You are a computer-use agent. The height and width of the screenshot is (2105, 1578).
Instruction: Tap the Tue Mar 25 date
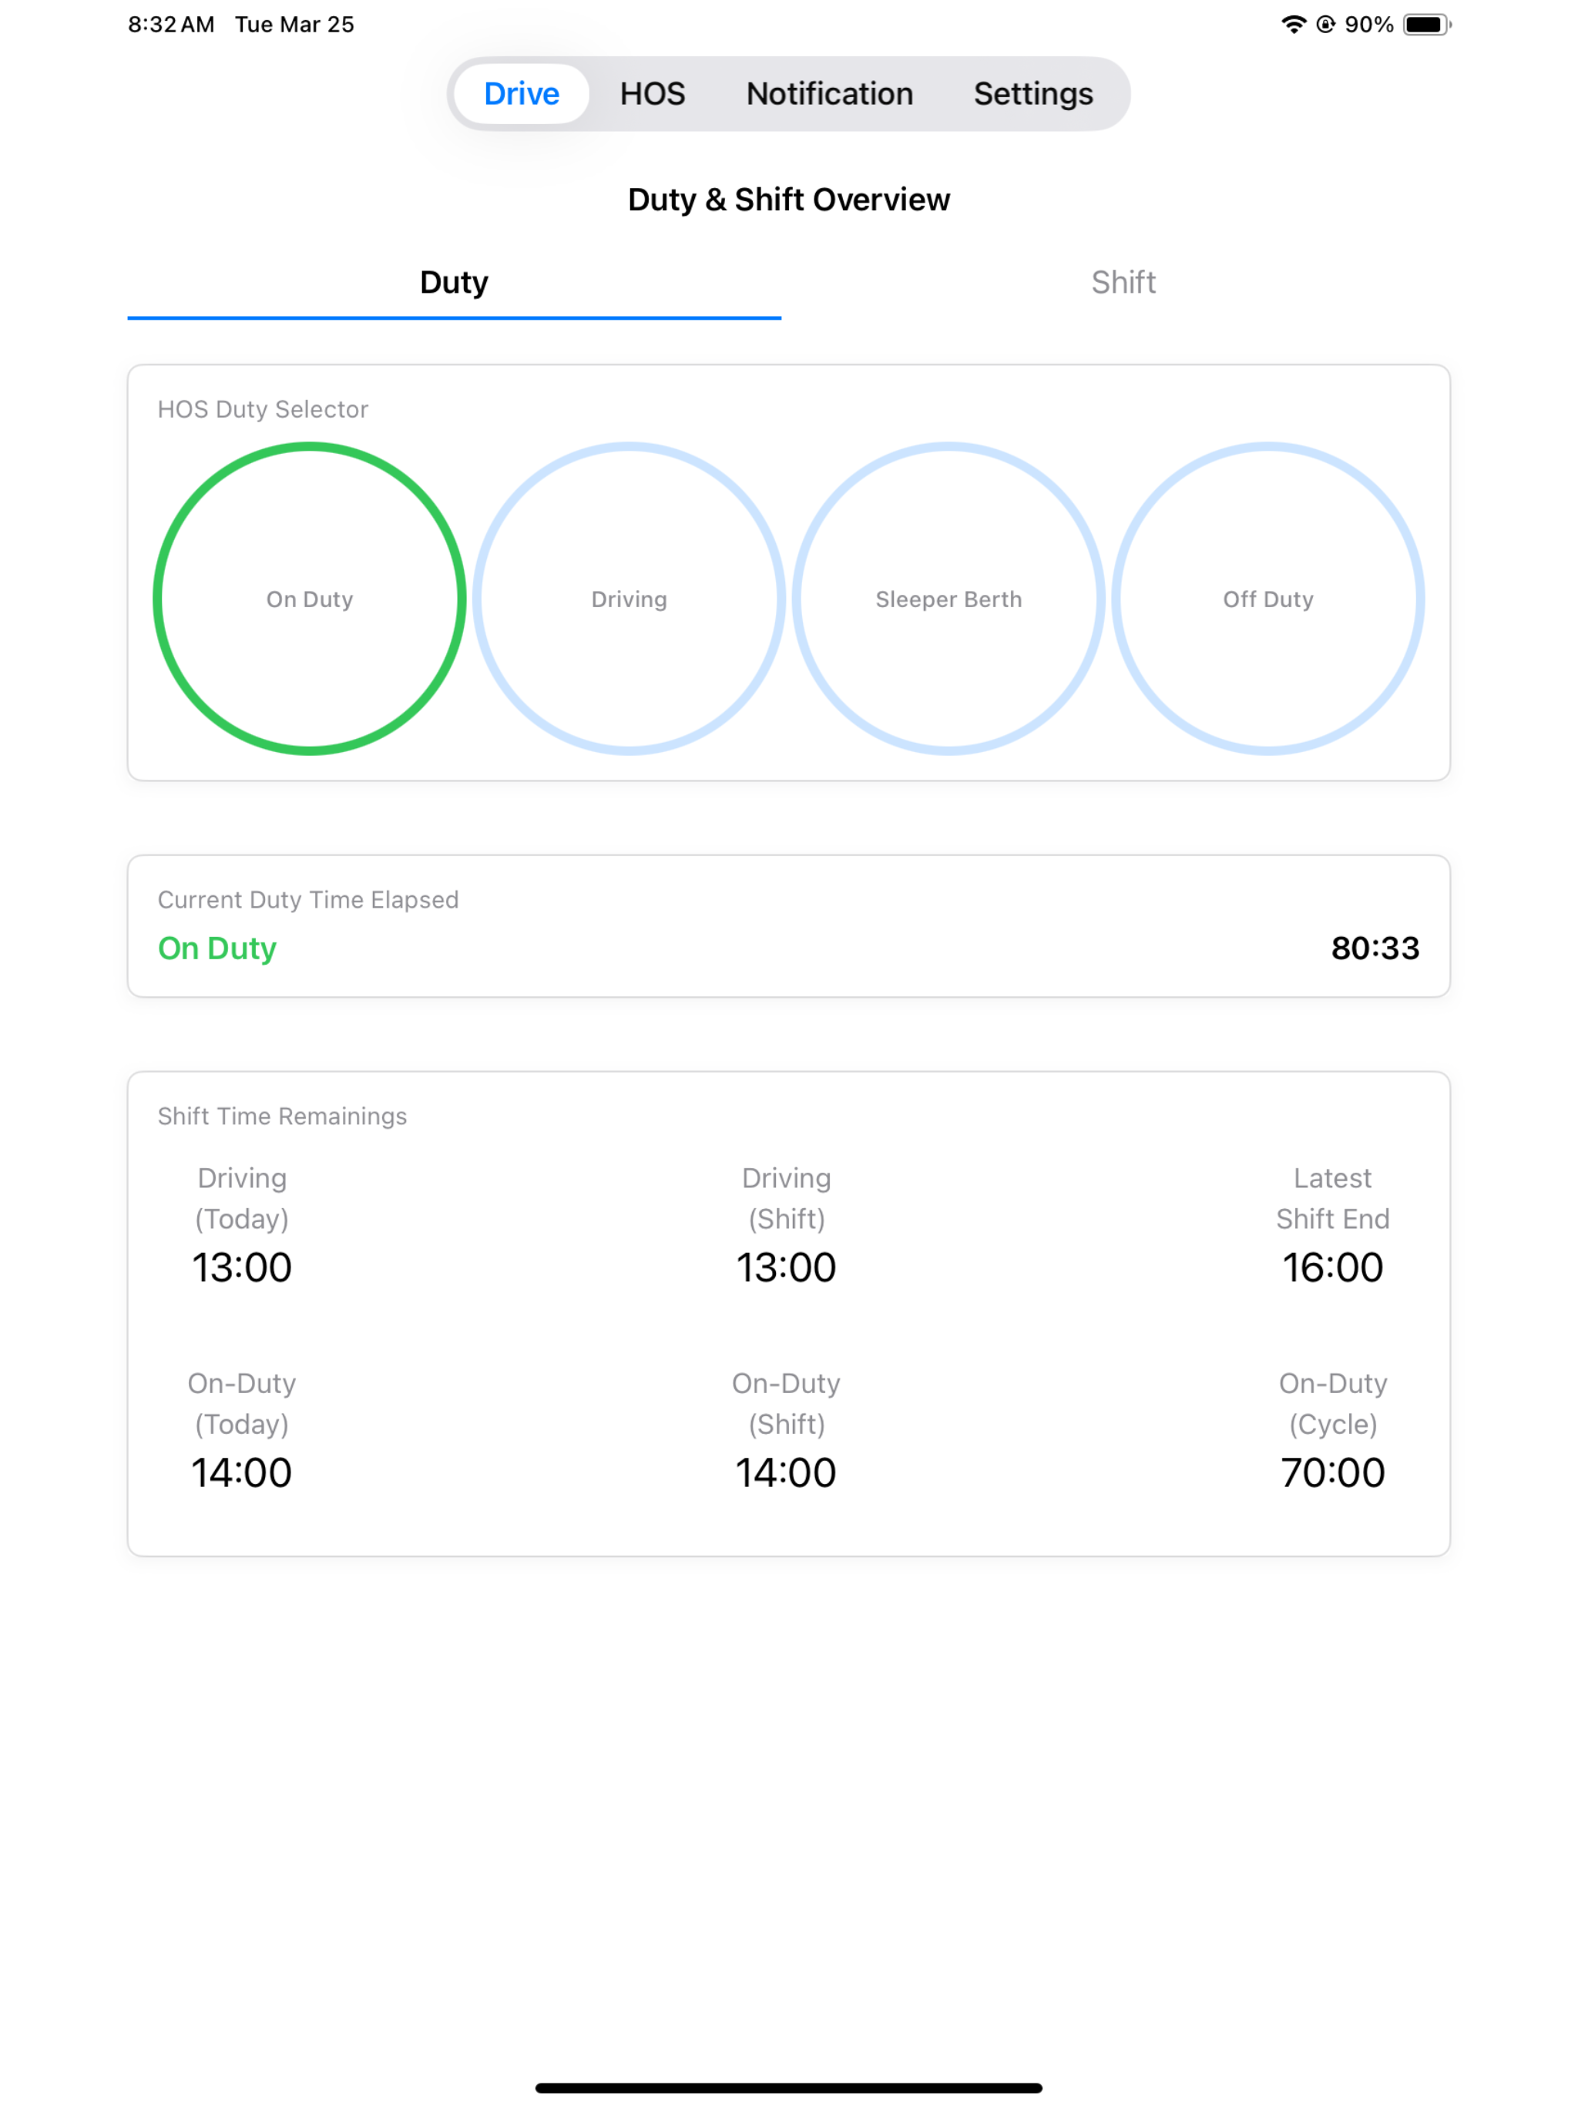pyautogui.click(x=294, y=25)
